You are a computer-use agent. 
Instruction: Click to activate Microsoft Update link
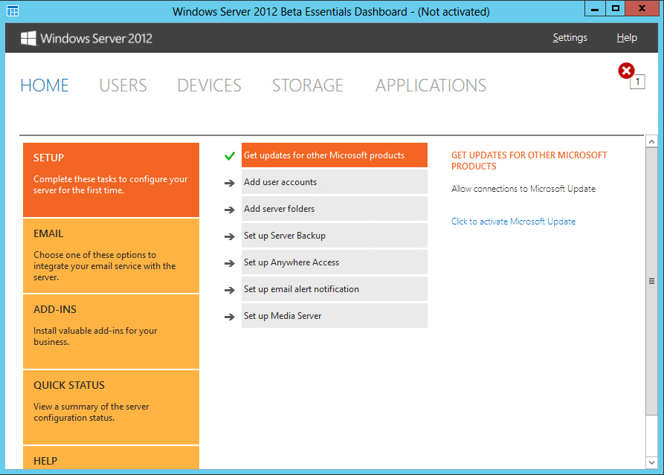click(513, 222)
